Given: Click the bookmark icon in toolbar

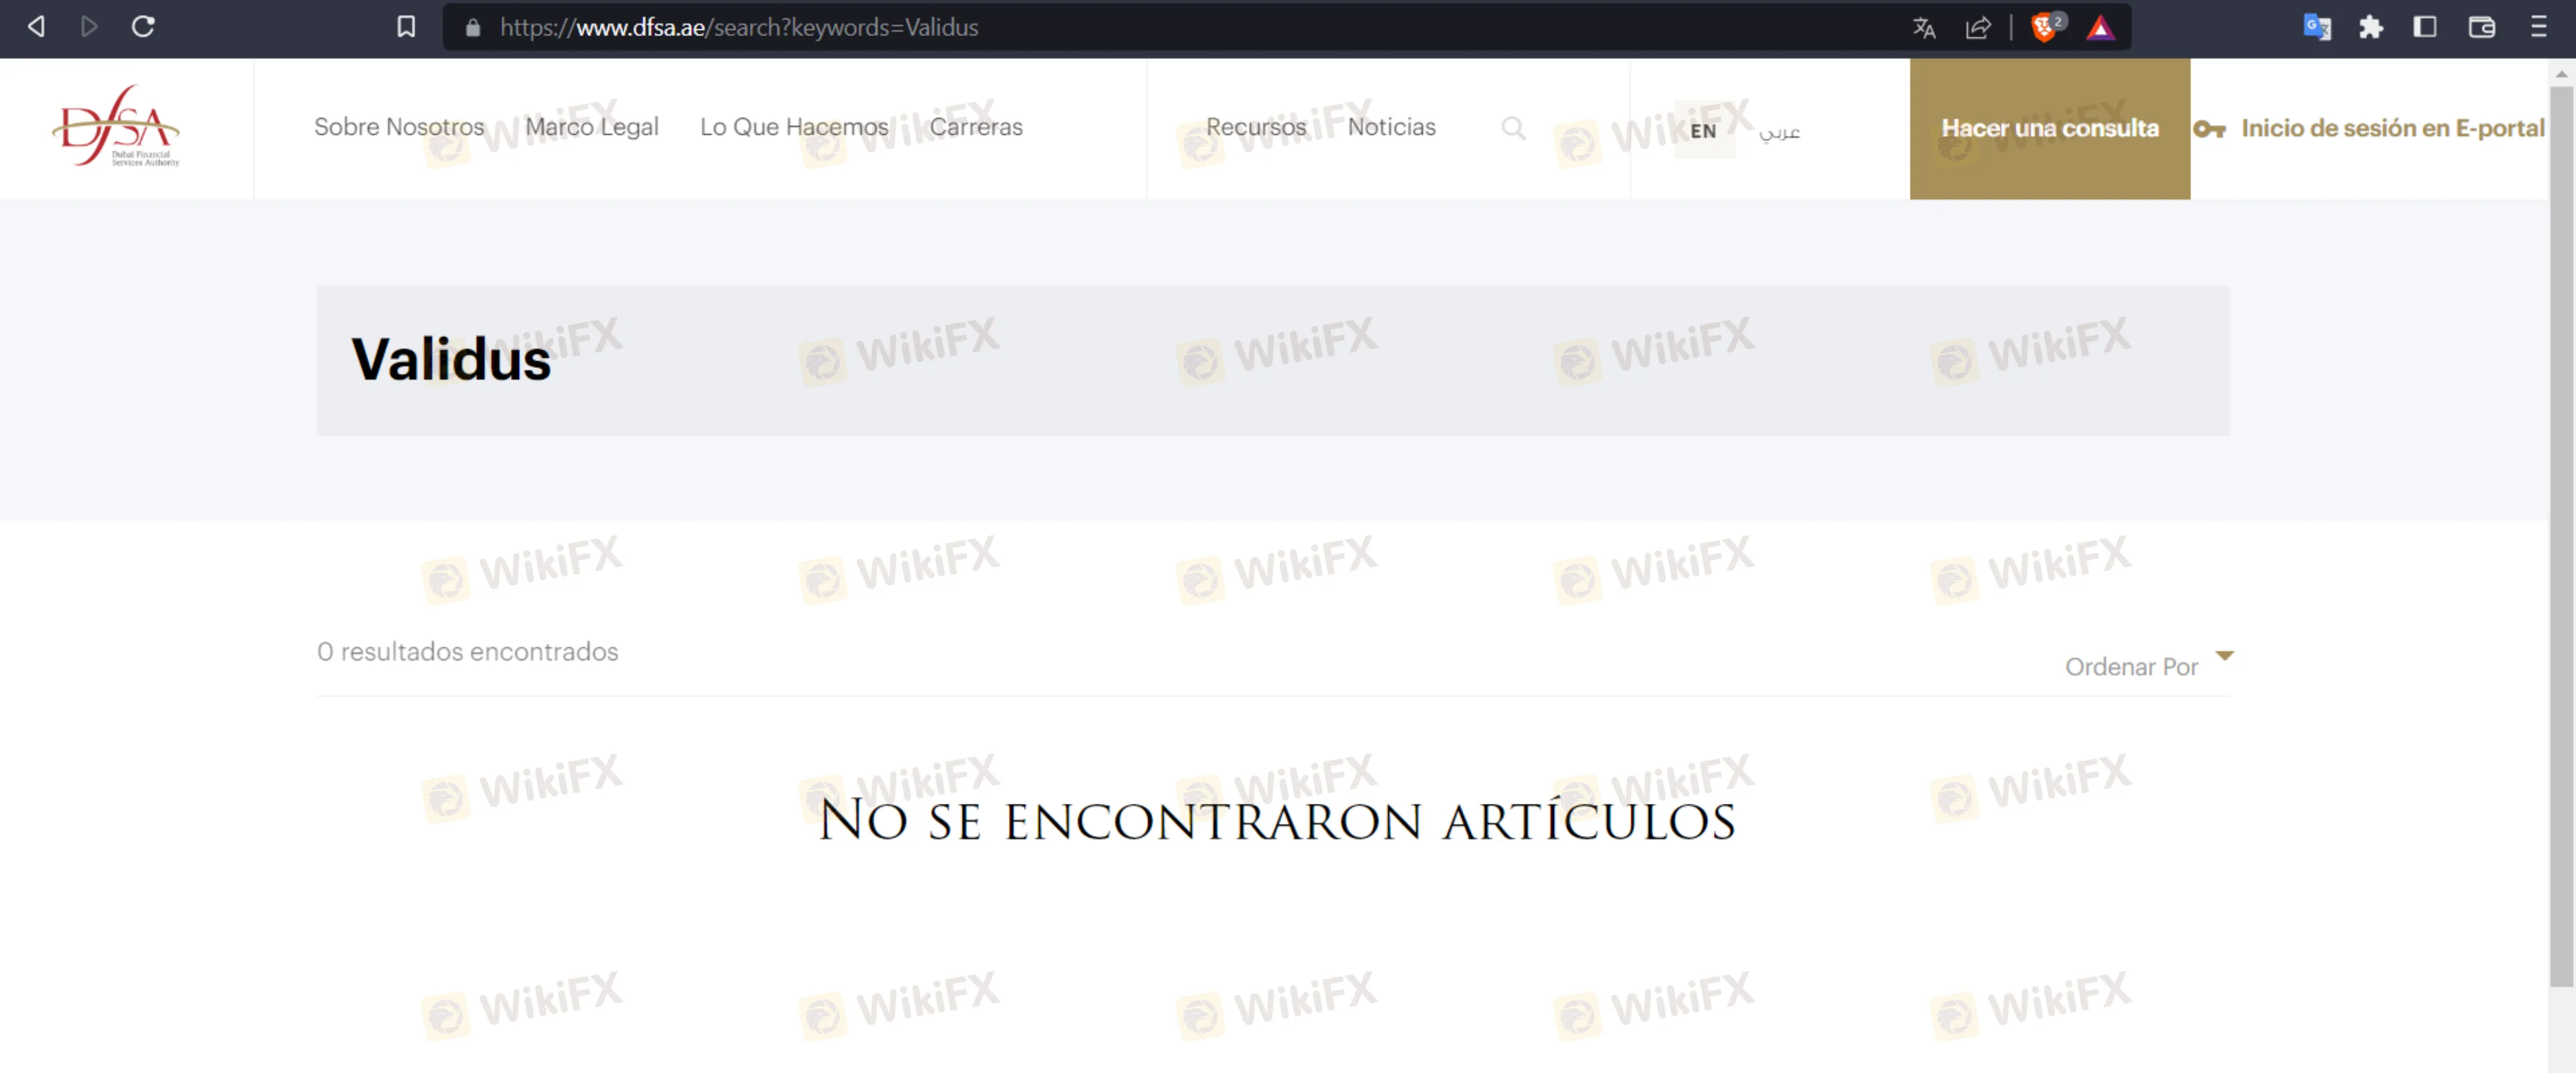Looking at the screenshot, I should click(406, 27).
